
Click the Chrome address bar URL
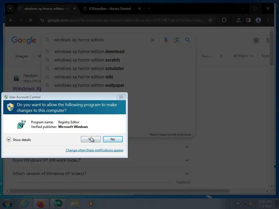(126, 20)
